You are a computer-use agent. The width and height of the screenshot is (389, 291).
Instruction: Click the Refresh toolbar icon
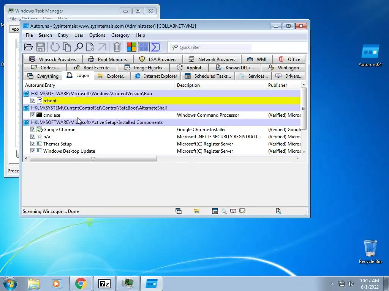pyautogui.click(x=55, y=47)
